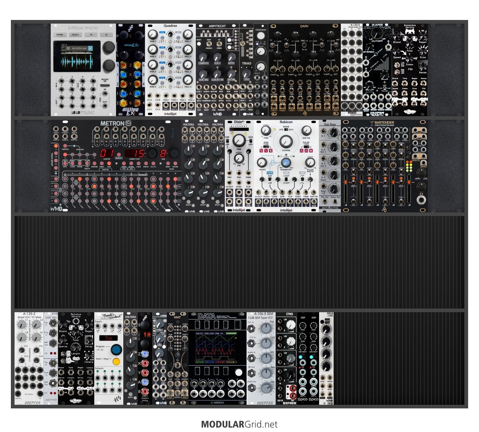This screenshot has height=432, width=479.
Task: Click the SCALE knob on Arpitecht
Action: click(217, 57)
